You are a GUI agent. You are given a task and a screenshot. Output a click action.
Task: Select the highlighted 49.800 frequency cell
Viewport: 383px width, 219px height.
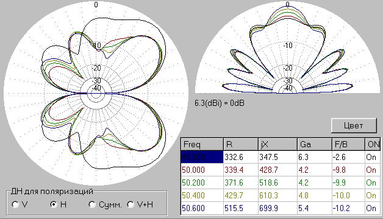click(x=202, y=157)
